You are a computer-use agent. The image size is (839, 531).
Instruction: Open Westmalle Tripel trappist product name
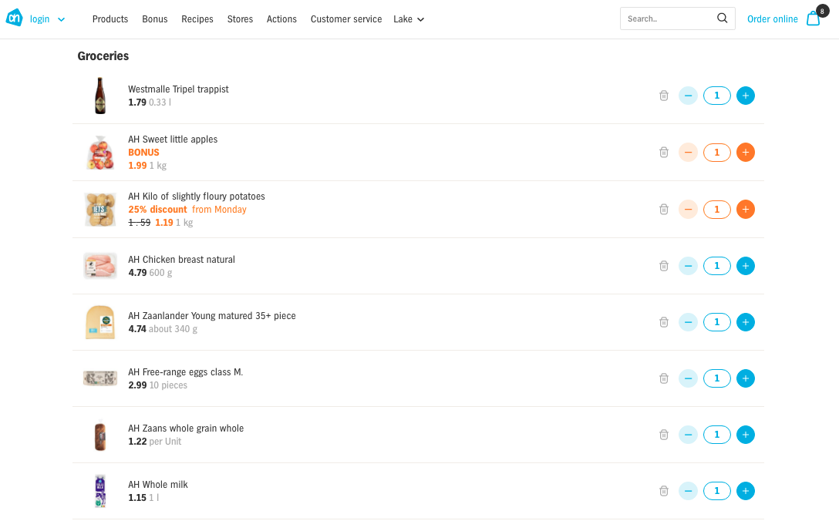178,89
